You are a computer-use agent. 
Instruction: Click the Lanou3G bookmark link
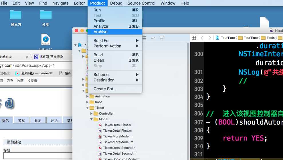[x=34, y=73]
